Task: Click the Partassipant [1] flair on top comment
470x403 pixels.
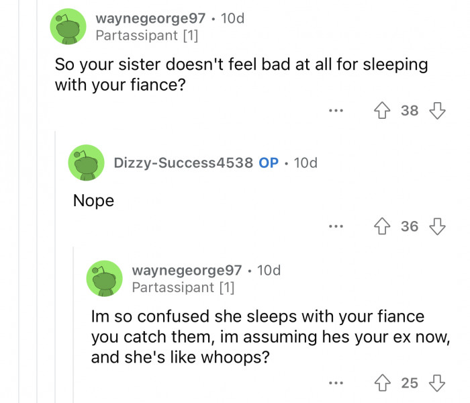Action: (146, 36)
